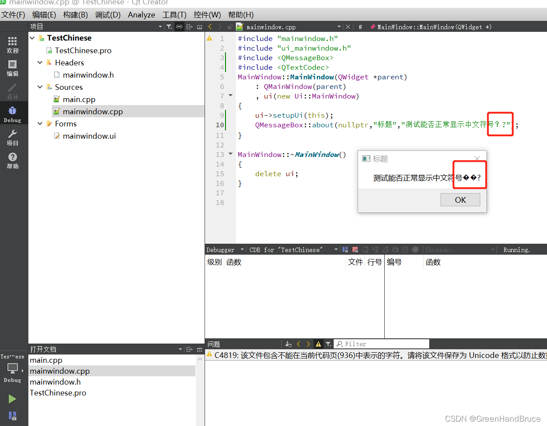Screen dimensions: 547x426
Task: Open the Debugger preset dropdown
Action: click(x=242, y=250)
